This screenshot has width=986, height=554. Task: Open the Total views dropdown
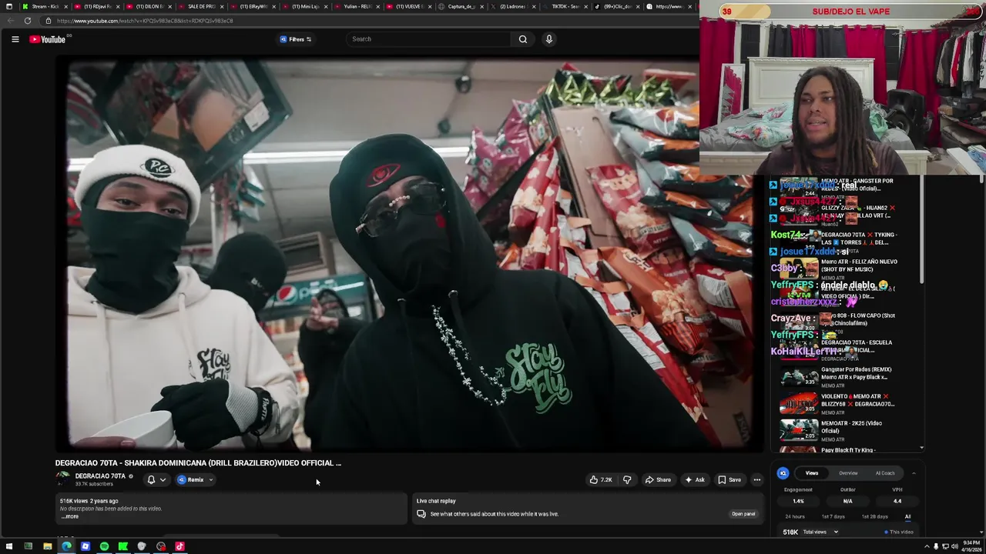pos(820,532)
